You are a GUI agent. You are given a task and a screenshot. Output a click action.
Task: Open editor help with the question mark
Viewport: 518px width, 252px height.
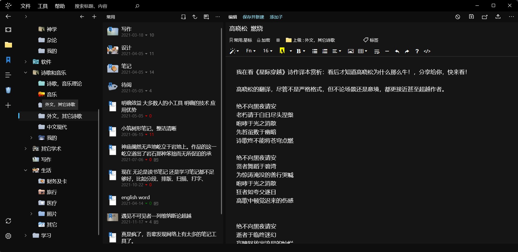click(x=417, y=51)
